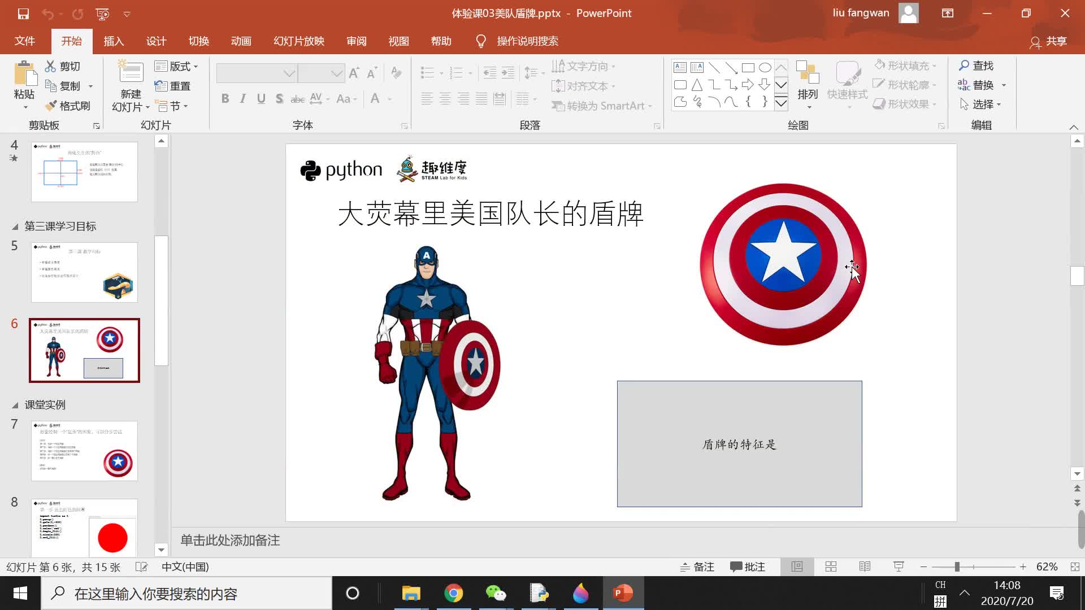
Task: Open Select (选择) dropdown
Action: pyautogui.click(x=980, y=104)
